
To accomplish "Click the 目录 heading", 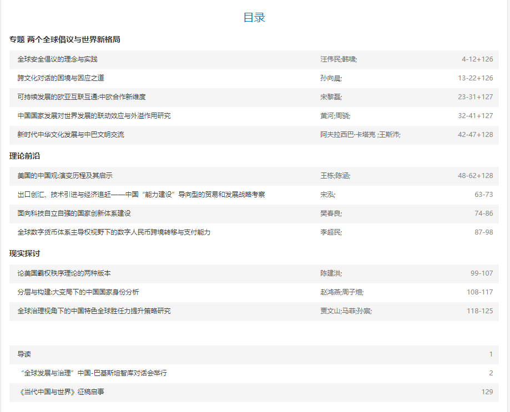I will 254,18.
